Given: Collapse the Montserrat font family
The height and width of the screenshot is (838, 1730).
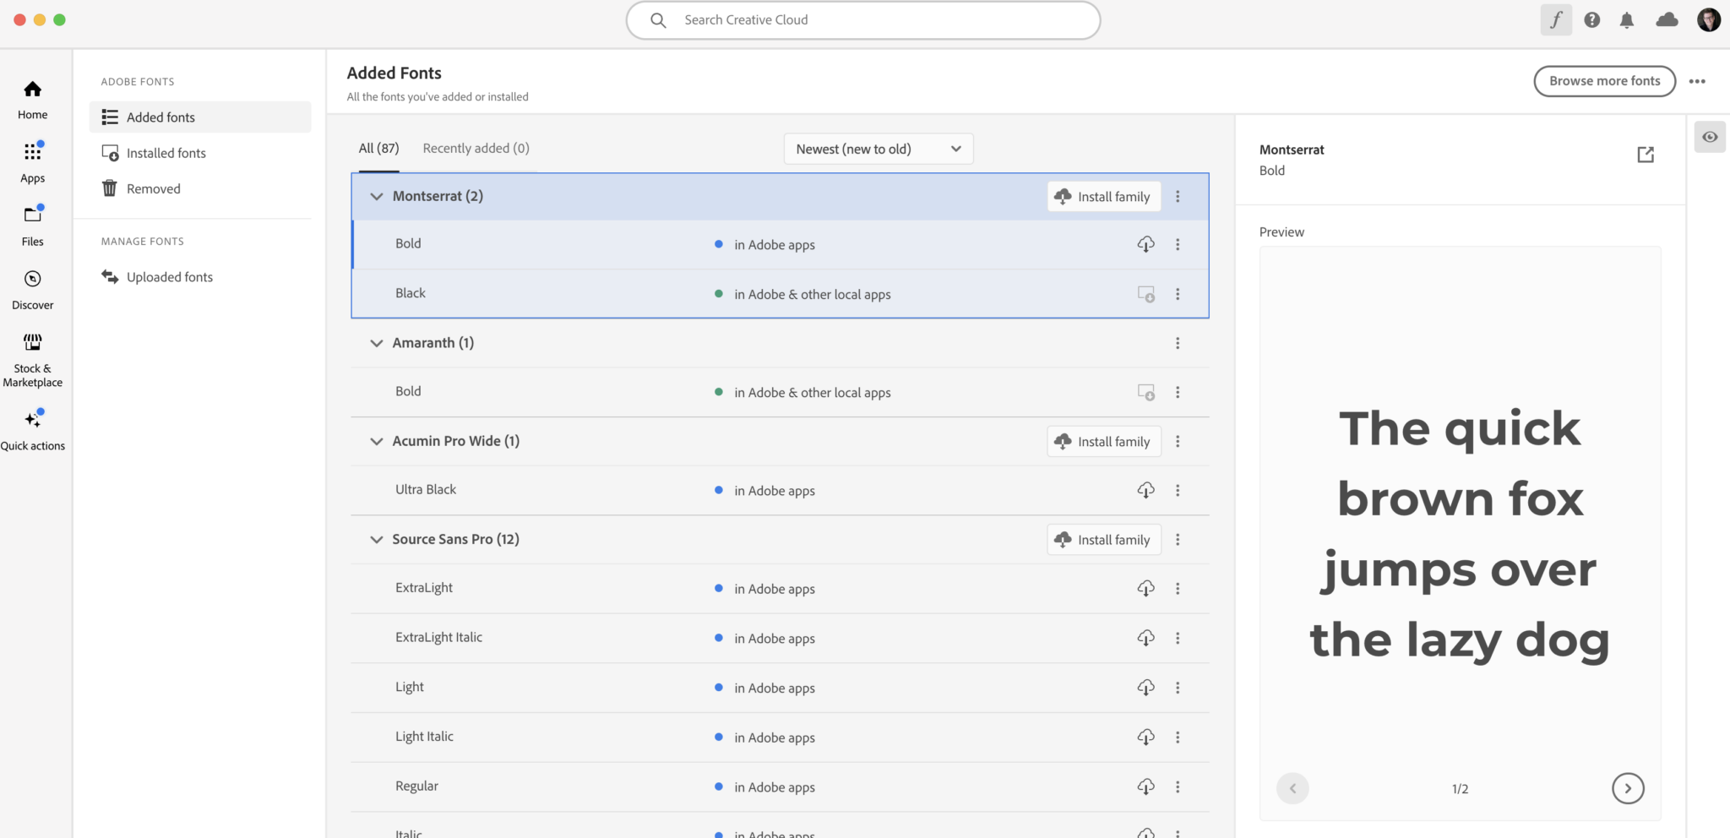Looking at the screenshot, I should (377, 196).
